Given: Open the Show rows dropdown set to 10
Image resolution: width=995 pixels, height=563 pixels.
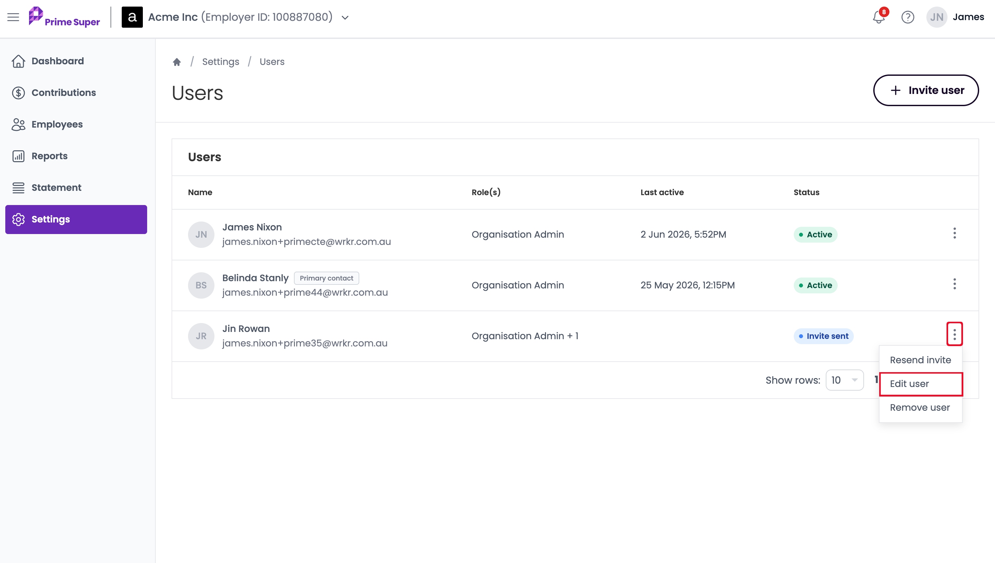Looking at the screenshot, I should tap(845, 380).
